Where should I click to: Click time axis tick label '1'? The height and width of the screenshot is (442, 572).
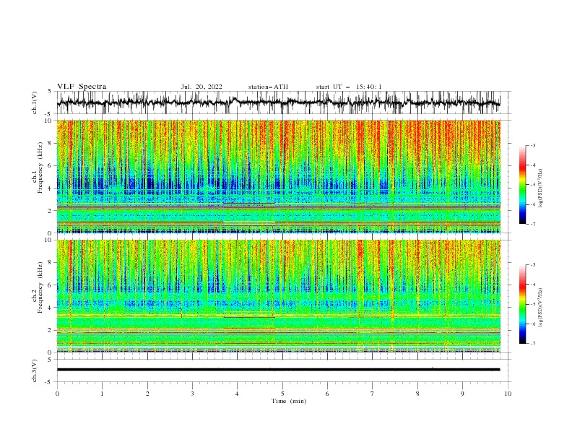(x=102, y=394)
